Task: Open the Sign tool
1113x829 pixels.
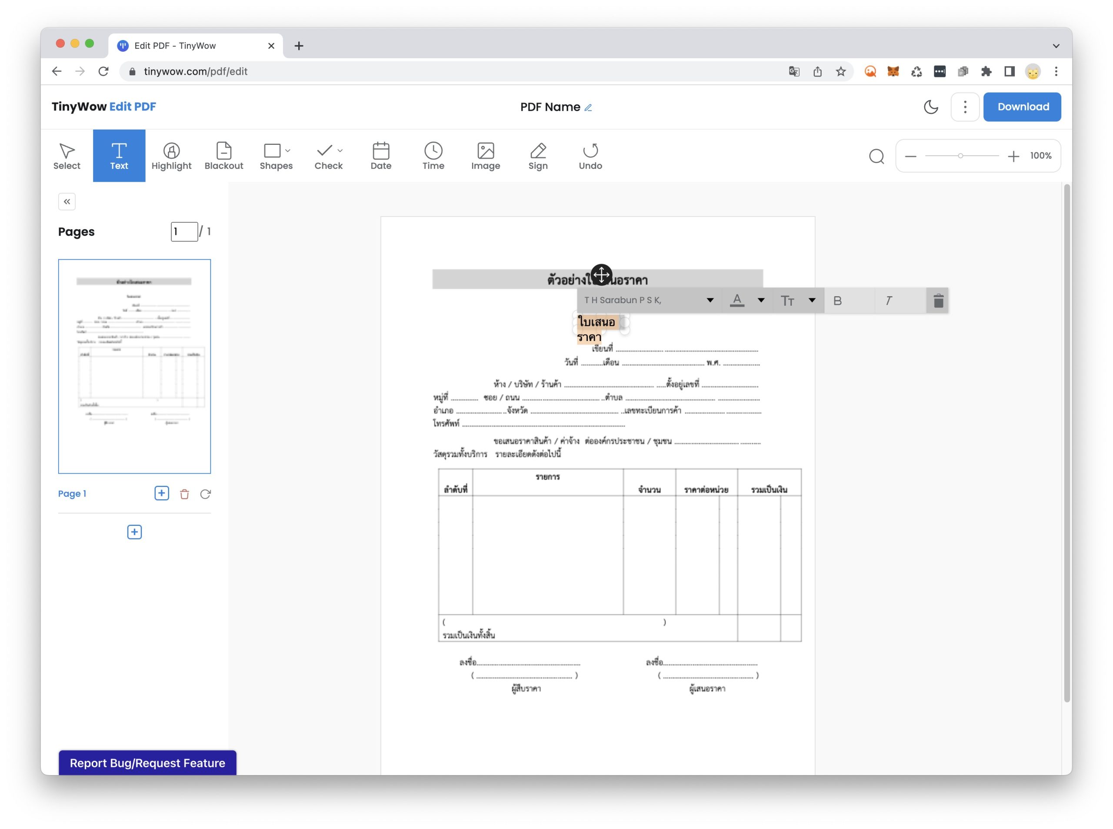Action: point(538,156)
